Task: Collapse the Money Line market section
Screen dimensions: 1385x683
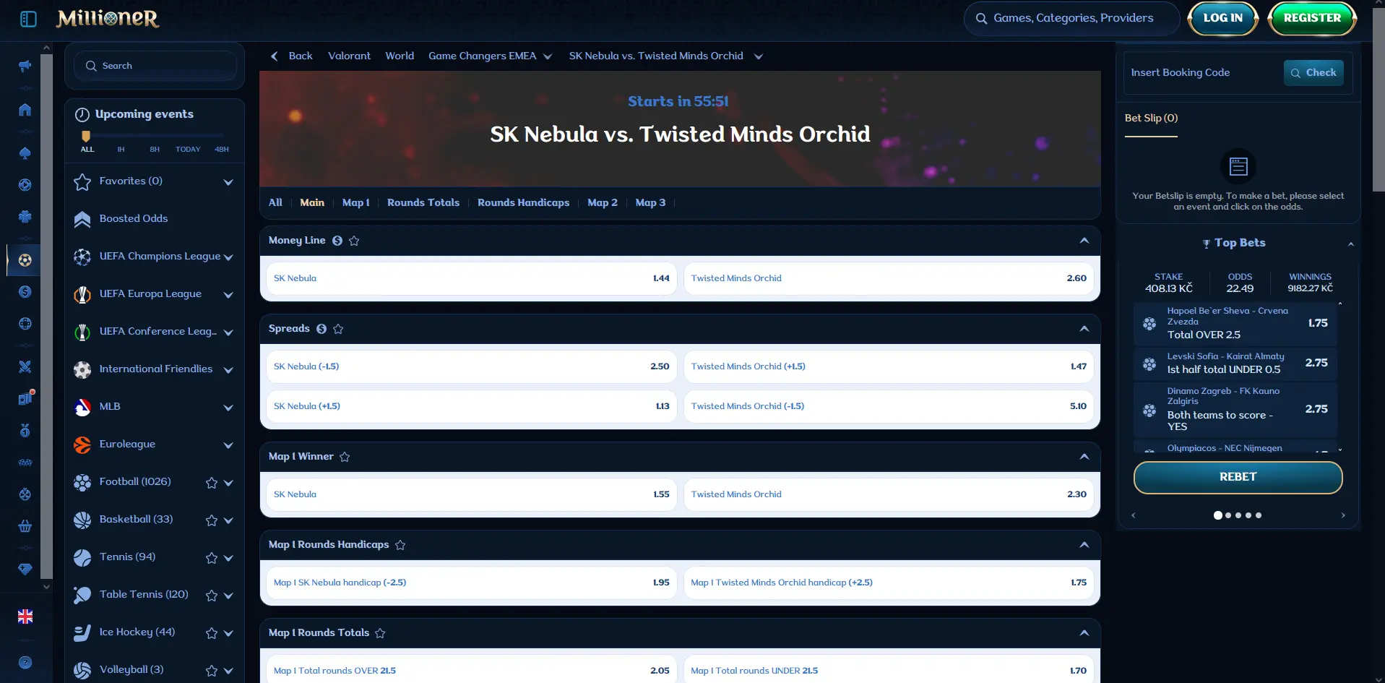Action: tap(1084, 241)
